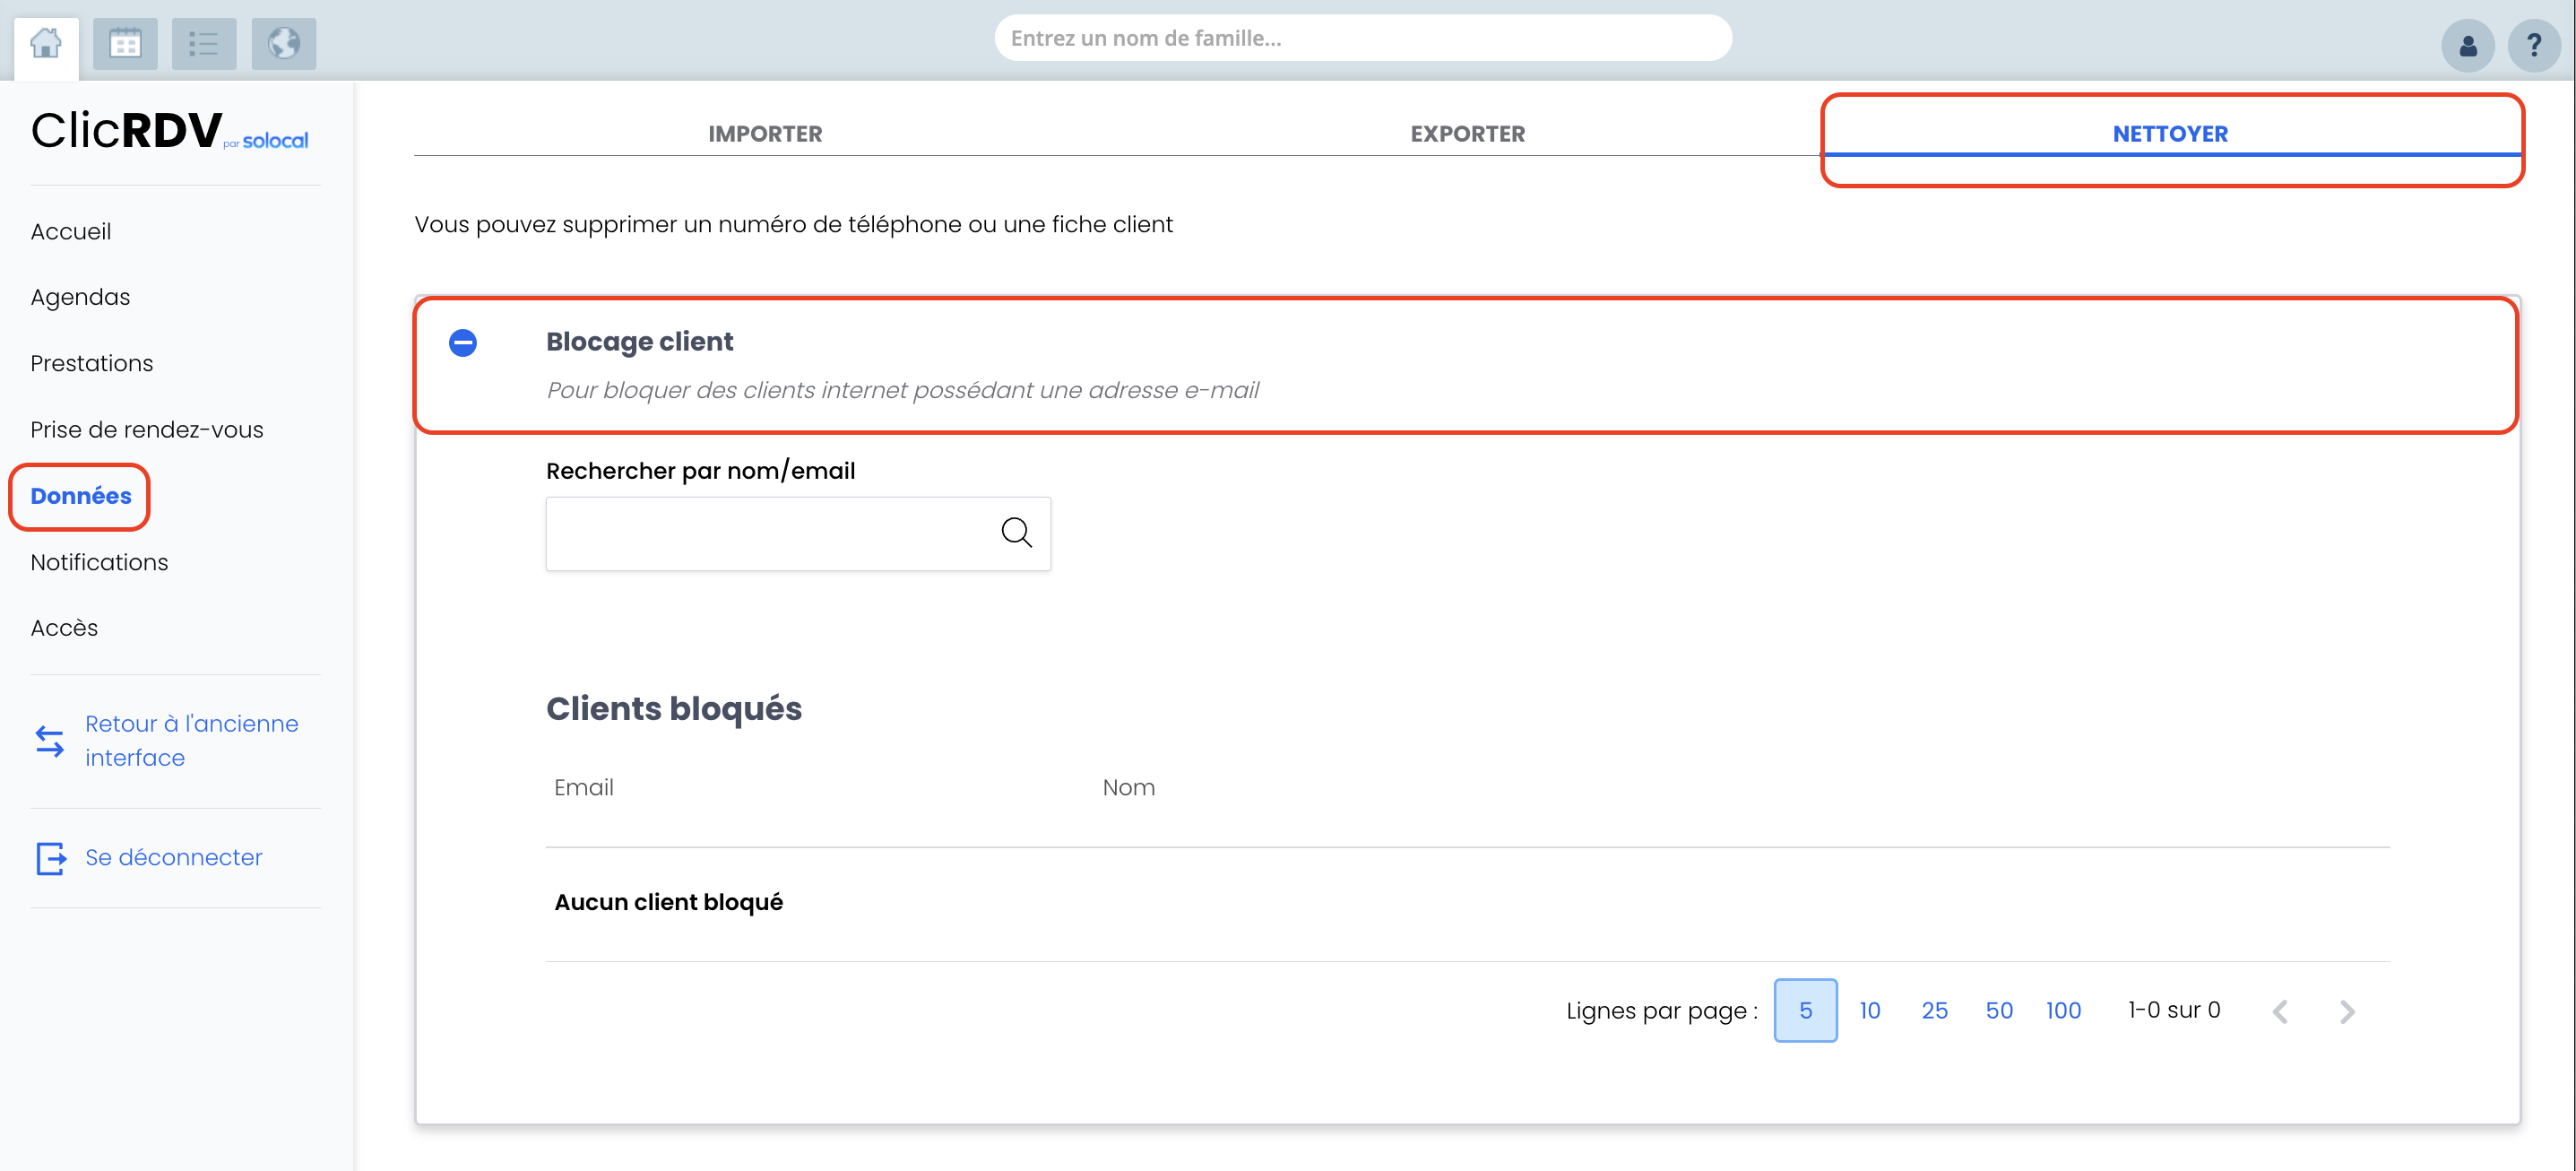Open the user account icon
Image resolution: width=2576 pixels, height=1171 pixels.
(2467, 45)
